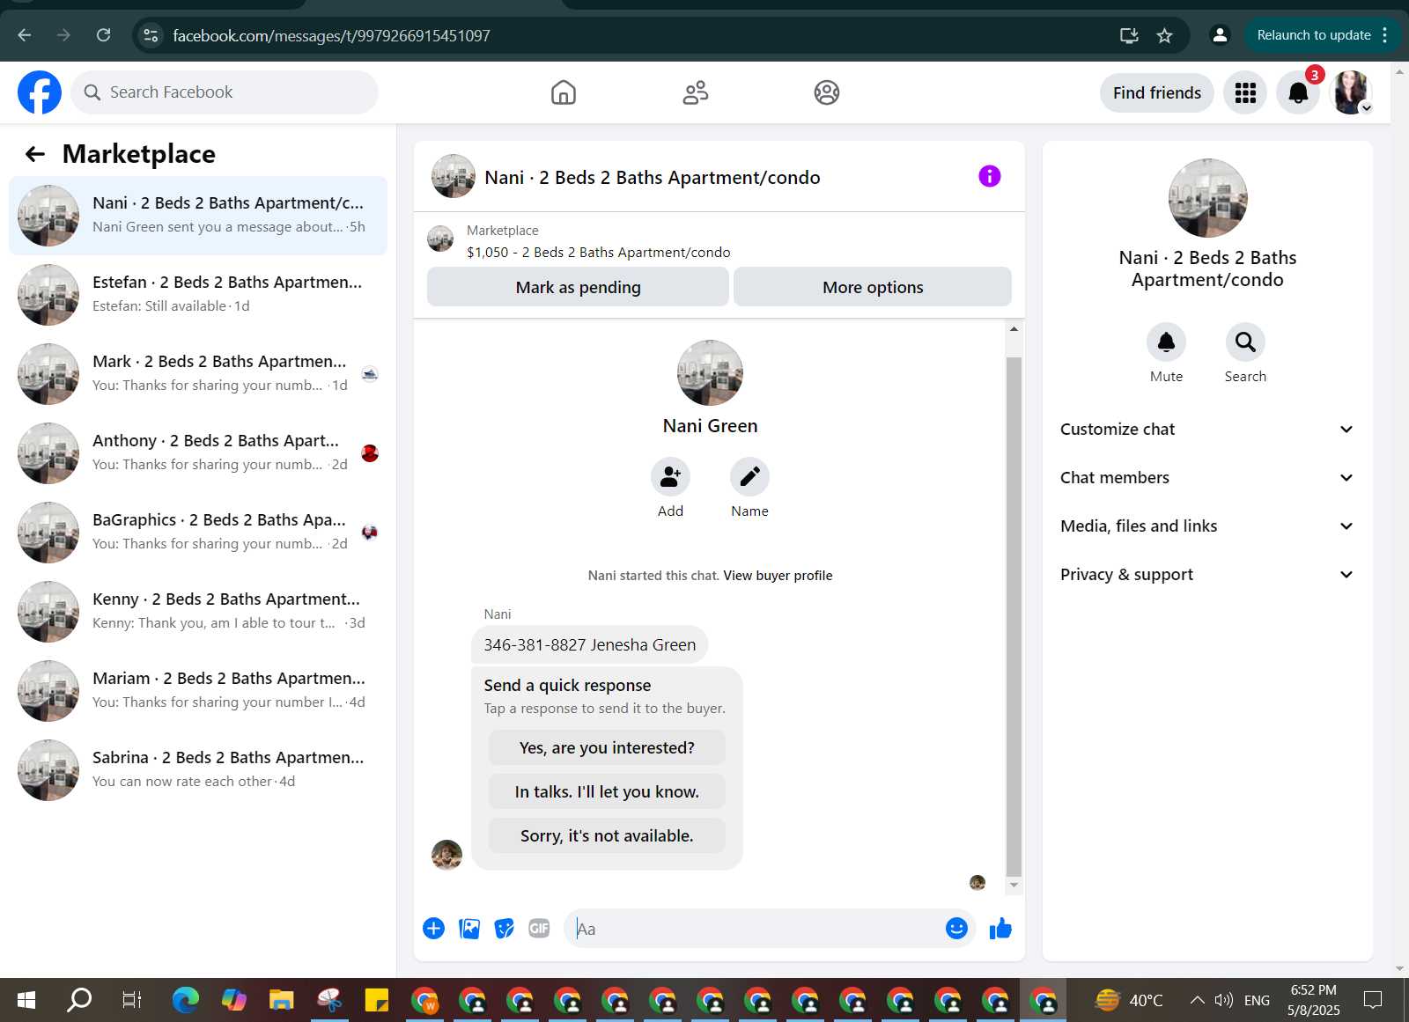Open the Mark conversation
Screen dimensions: 1409x1022
point(198,374)
